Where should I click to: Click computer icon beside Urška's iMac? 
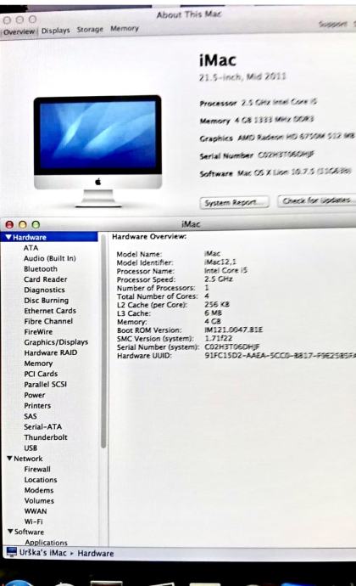12,552
